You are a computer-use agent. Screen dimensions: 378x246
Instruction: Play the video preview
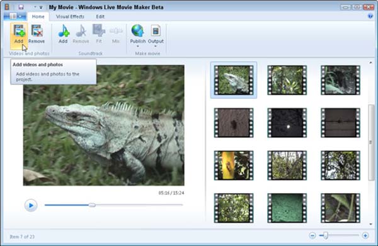click(31, 205)
